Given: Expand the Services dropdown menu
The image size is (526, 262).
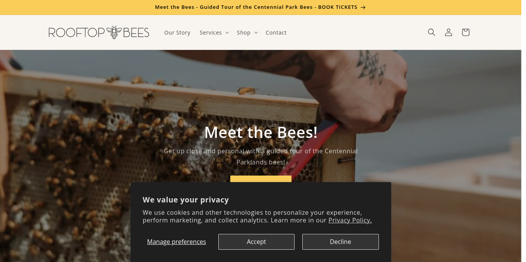Looking at the screenshot, I should (x=214, y=33).
